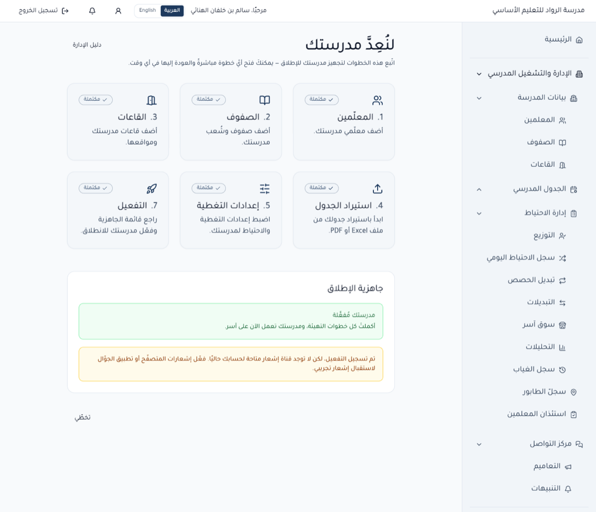Click the مكتملة badge on إعدادات التغطية card
The height and width of the screenshot is (512, 596).
click(209, 188)
